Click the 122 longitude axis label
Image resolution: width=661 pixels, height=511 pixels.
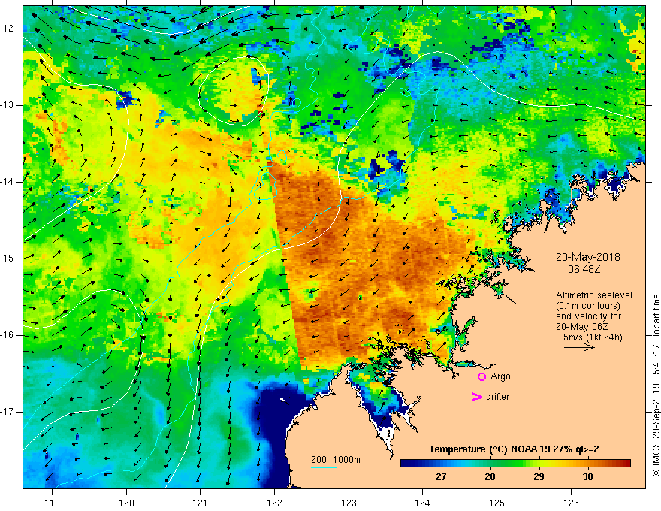274,503
